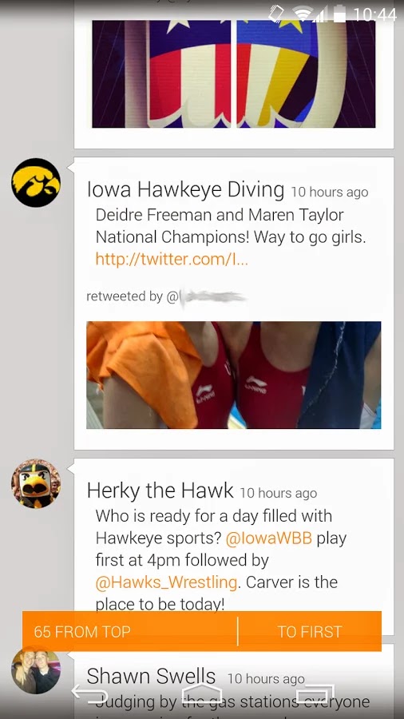Tap the battery icon in the status bar

[339, 14]
